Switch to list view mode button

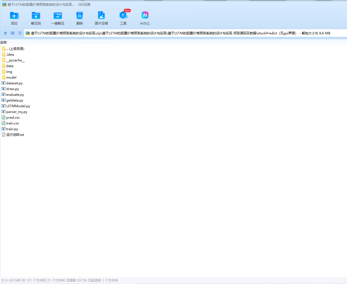pyautogui.click(x=20, y=33)
